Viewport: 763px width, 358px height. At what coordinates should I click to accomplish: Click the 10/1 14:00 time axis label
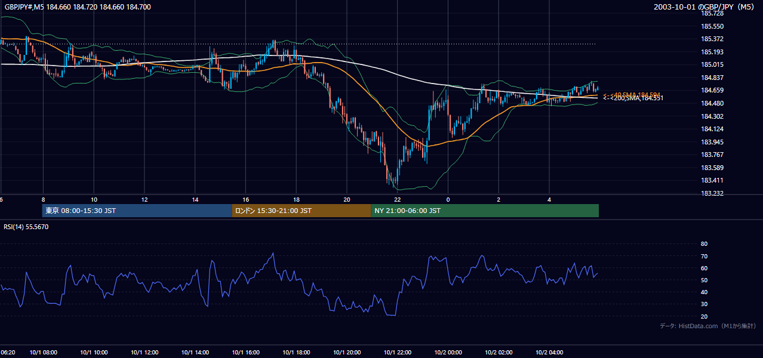(x=195, y=353)
